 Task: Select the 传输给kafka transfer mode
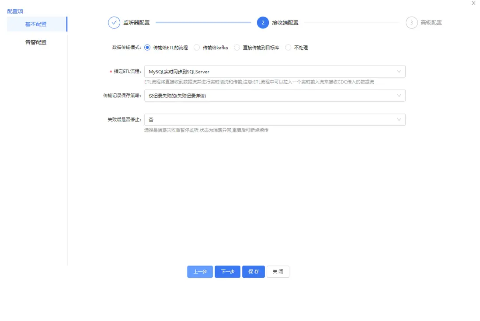pos(197,48)
